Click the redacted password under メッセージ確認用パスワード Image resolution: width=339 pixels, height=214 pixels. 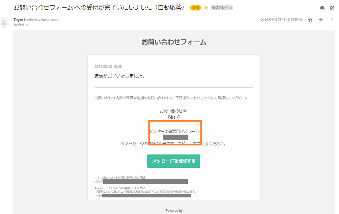coord(175,137)
